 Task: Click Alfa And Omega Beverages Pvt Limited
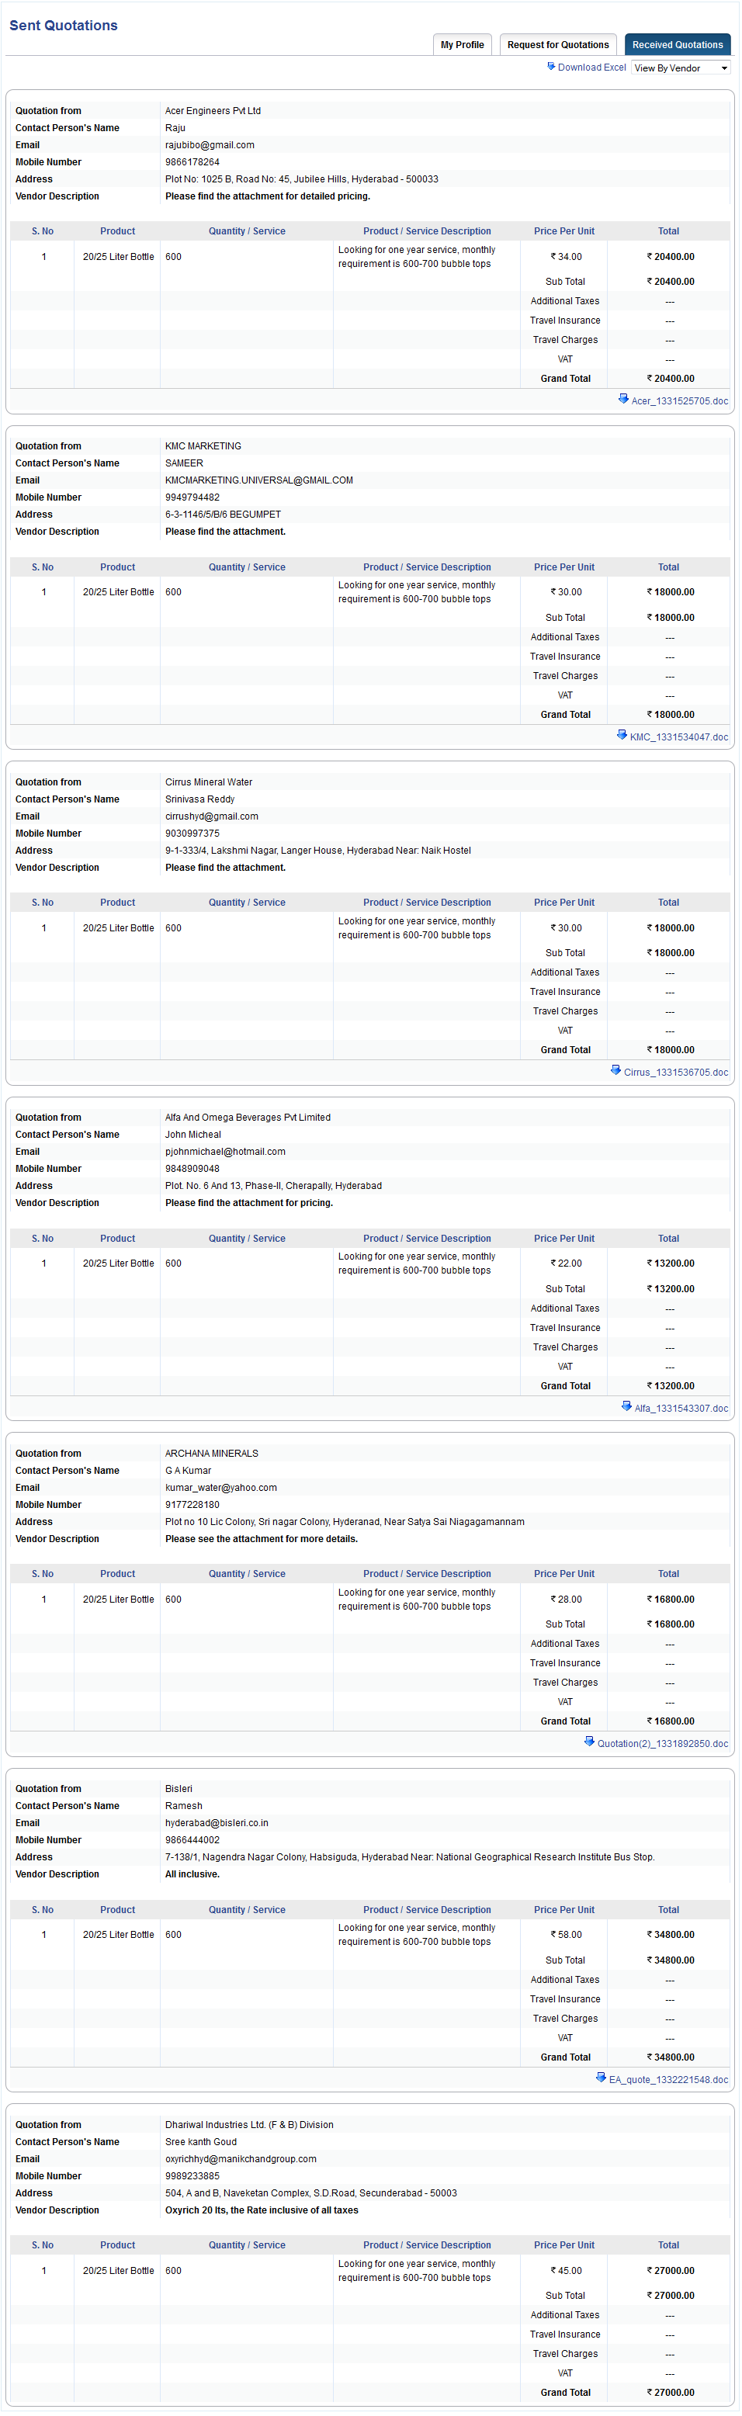(x=248, y=1118)
